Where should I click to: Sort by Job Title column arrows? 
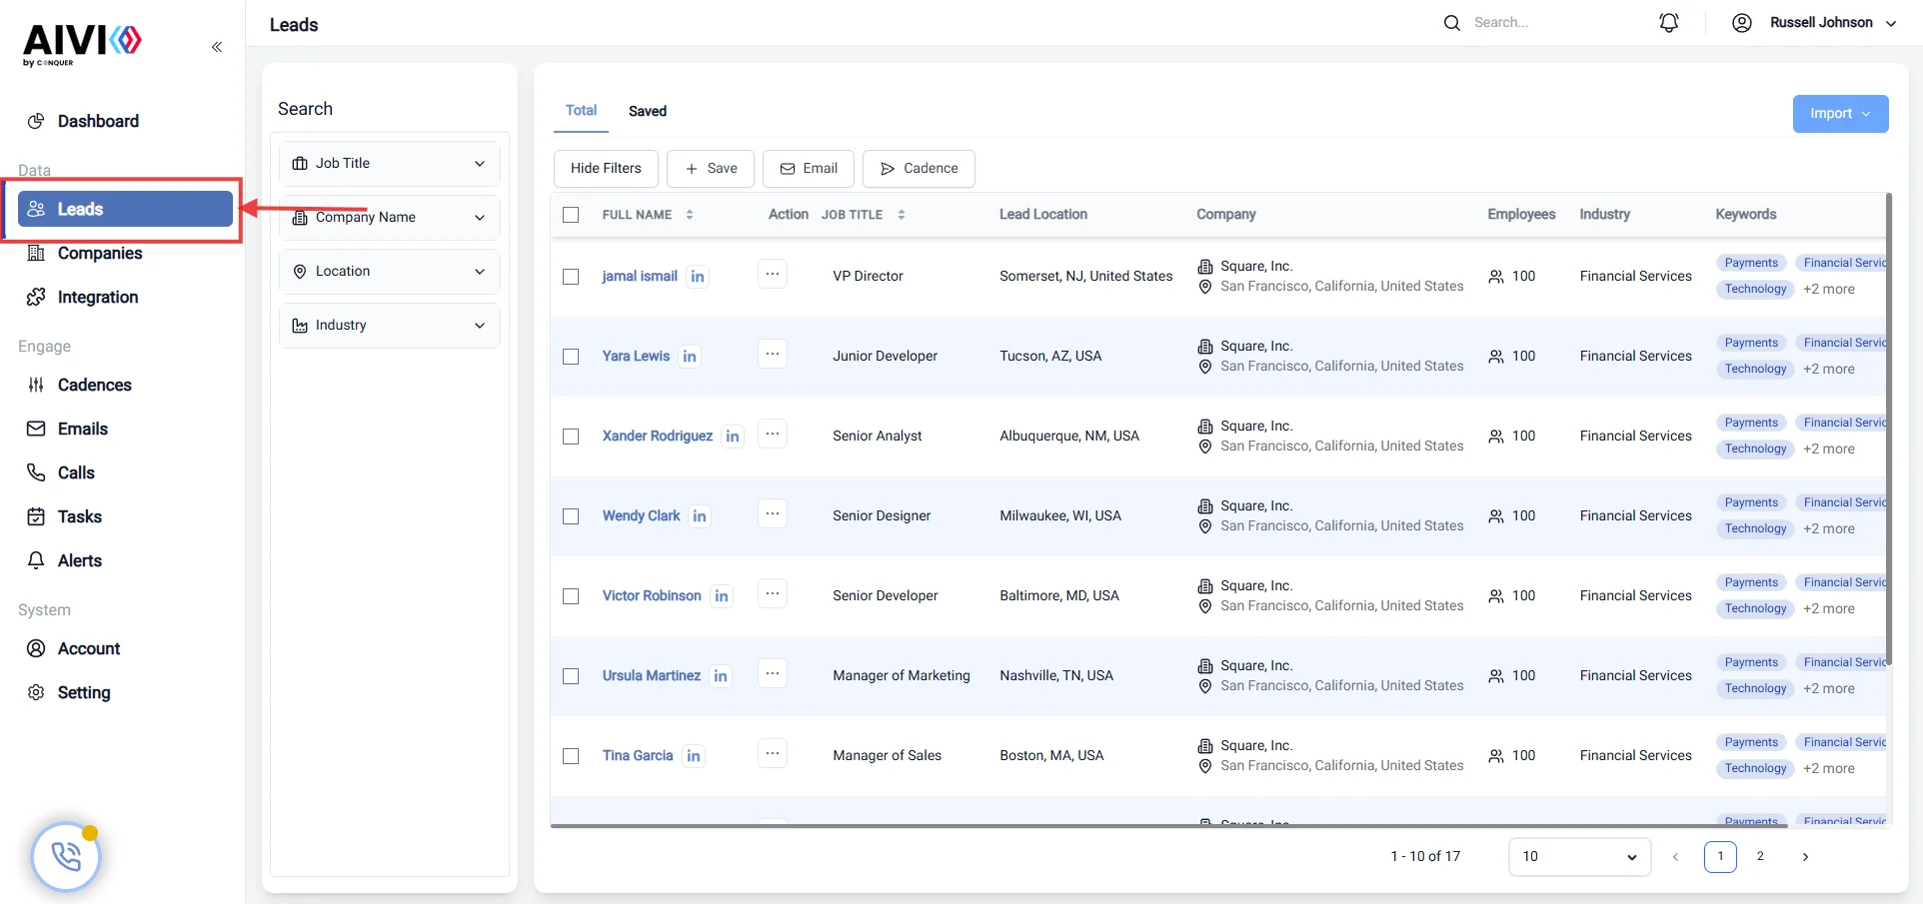[x=902, y=215]
